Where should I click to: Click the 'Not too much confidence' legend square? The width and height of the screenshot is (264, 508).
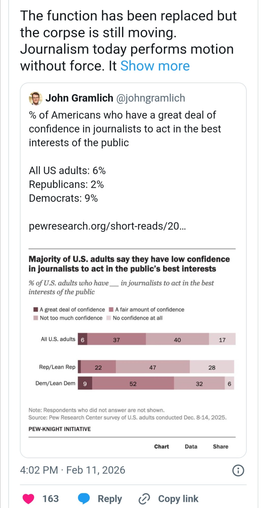click(x=36, y=318)
